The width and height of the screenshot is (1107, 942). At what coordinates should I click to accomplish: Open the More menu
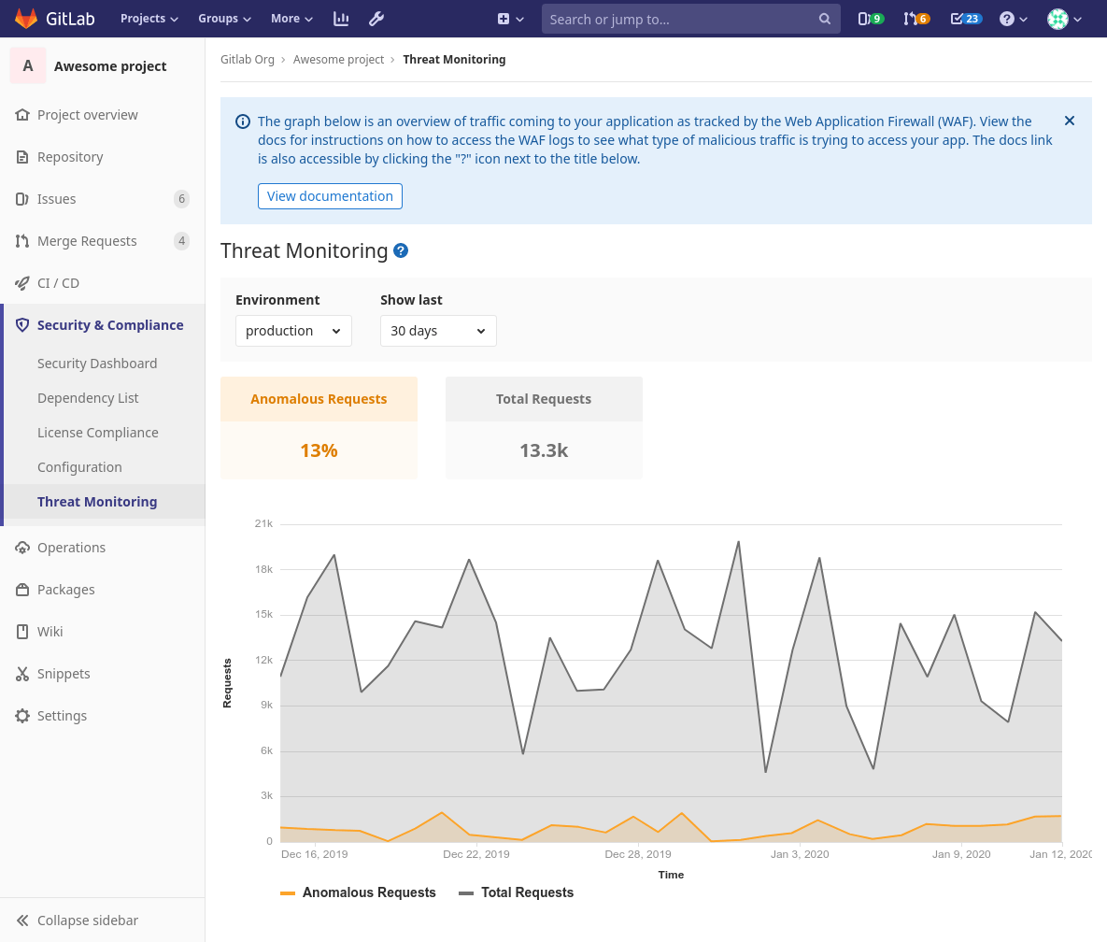tap(291, 18)
